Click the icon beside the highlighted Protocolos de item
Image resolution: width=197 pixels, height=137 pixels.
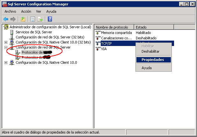18,52
